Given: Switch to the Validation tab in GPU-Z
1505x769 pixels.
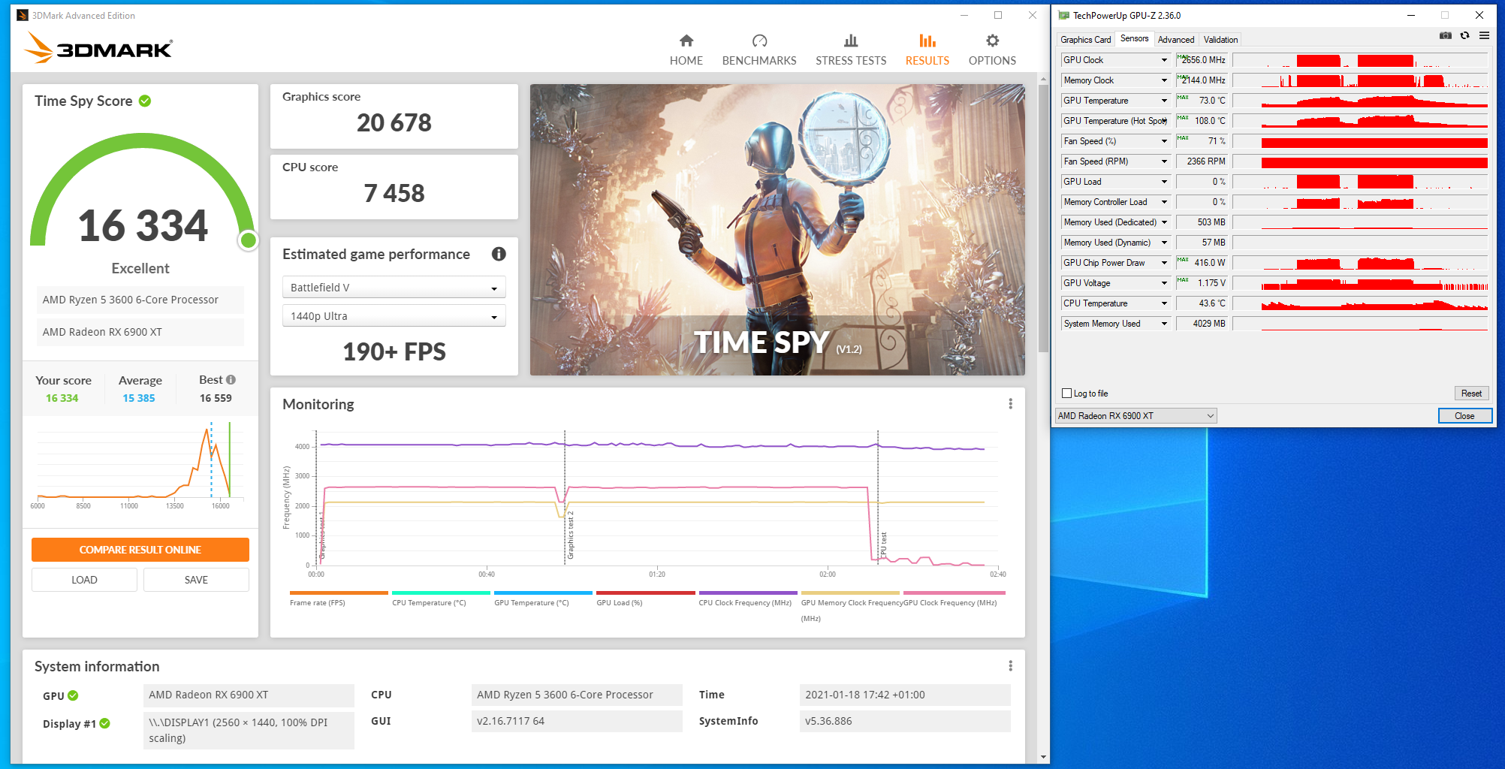Looking at the screenshot, I should pyautogui.click(x=1220, y=40).
